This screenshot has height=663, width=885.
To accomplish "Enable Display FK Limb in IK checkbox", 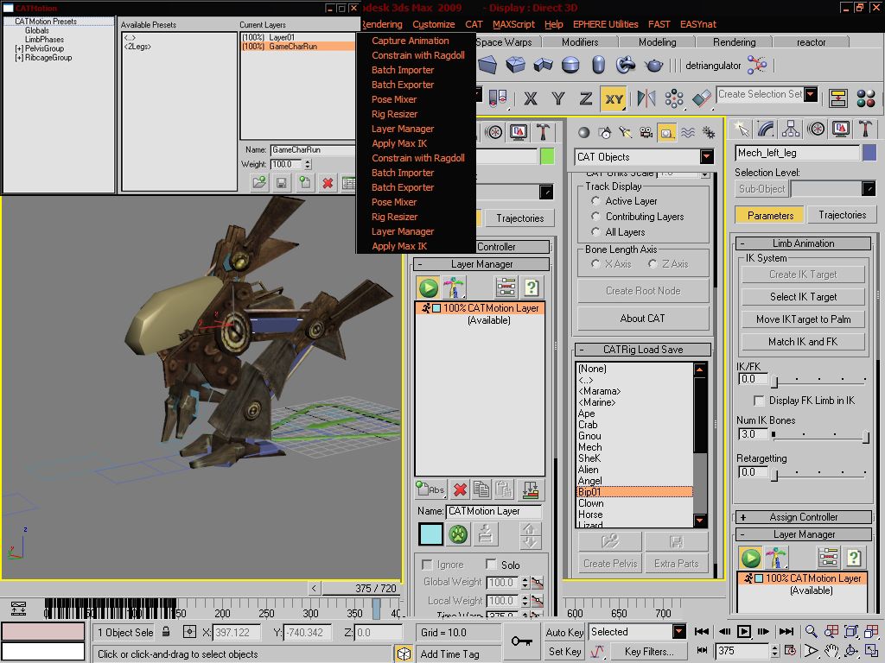I will [x=759, y=401].
